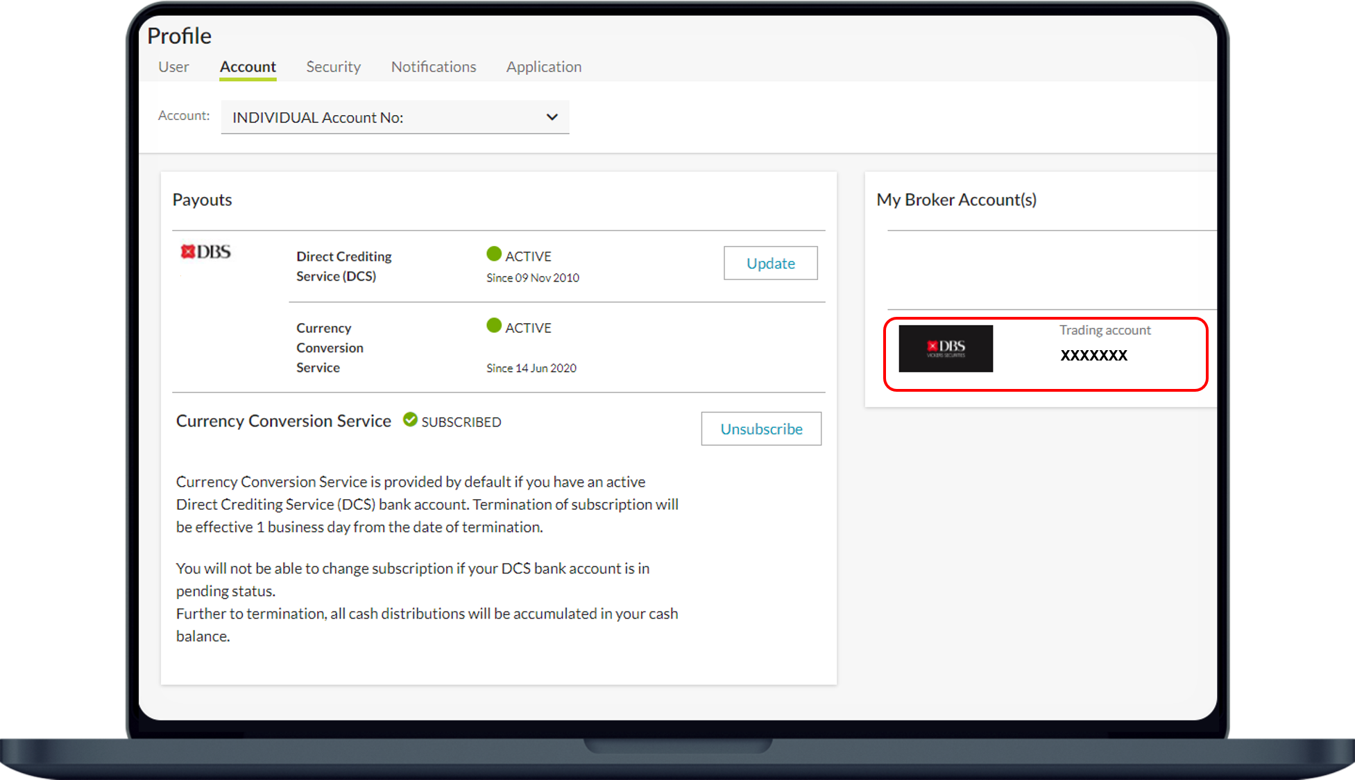Click green ACTIVE dot for Direct Crediting Service
This screenshot has width=1355, height=780.
[x=494, y=254]
